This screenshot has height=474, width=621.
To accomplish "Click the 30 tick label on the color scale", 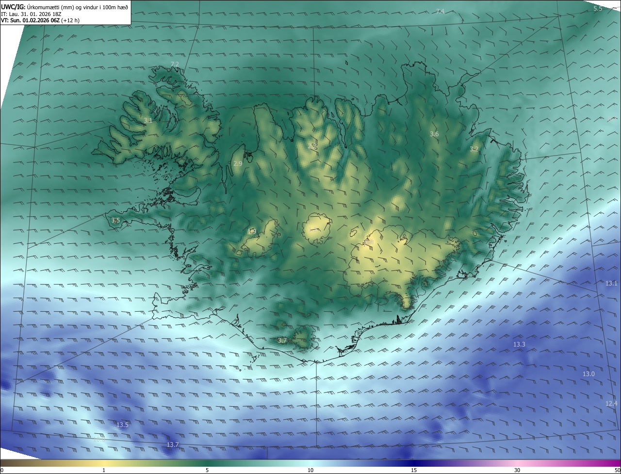I will (517, 470).
